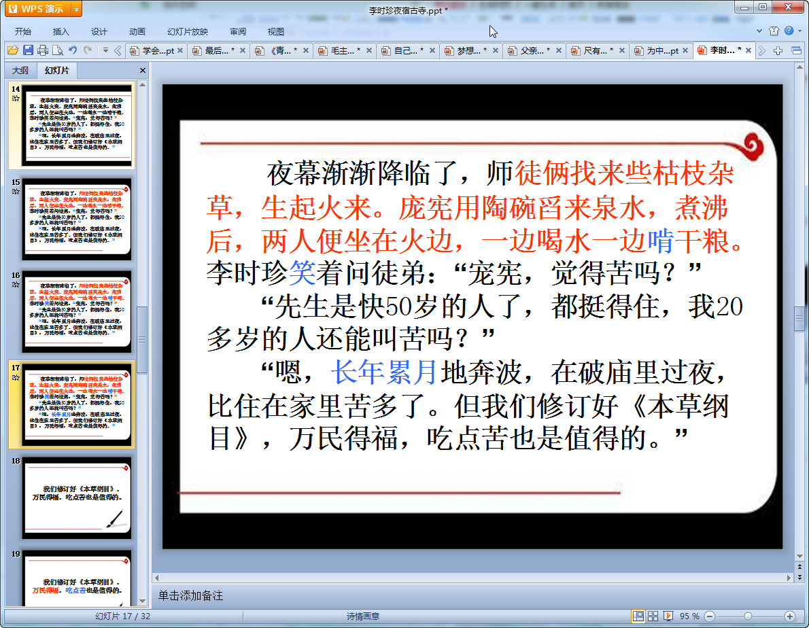Add a new document tab with plus icon
Image resolution: width=809 pixels, height=628 pixels.
click(778, 50)
